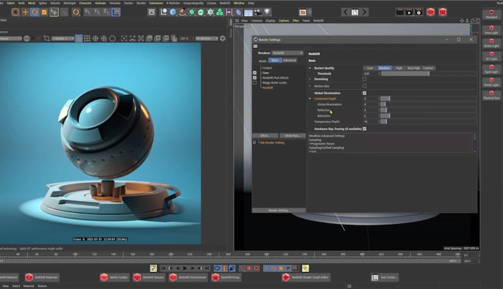Collapse the Combined Depth section

(310, 98)
